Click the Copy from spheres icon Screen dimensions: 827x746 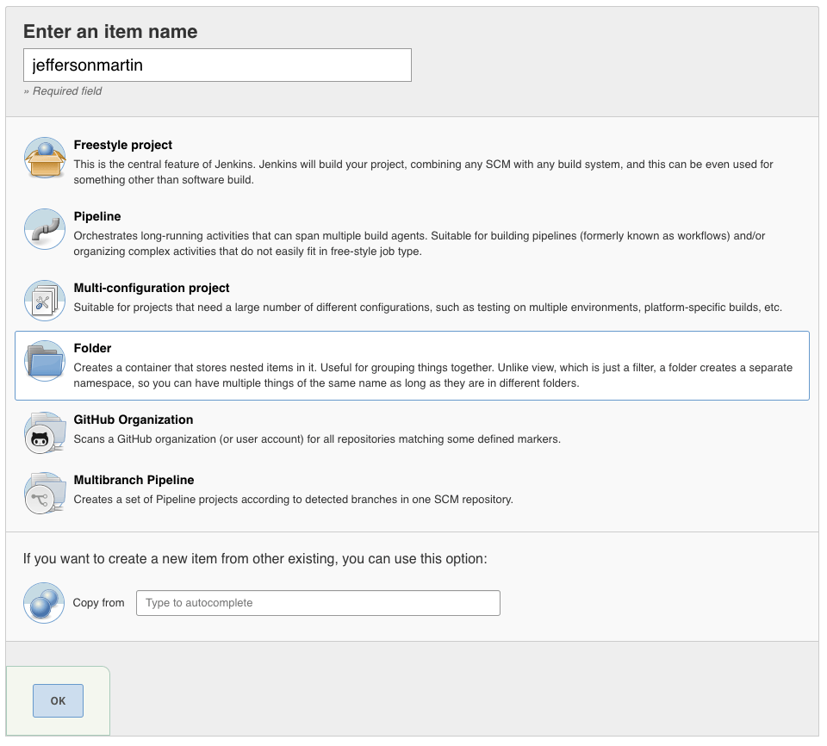(x=43, y=603)
